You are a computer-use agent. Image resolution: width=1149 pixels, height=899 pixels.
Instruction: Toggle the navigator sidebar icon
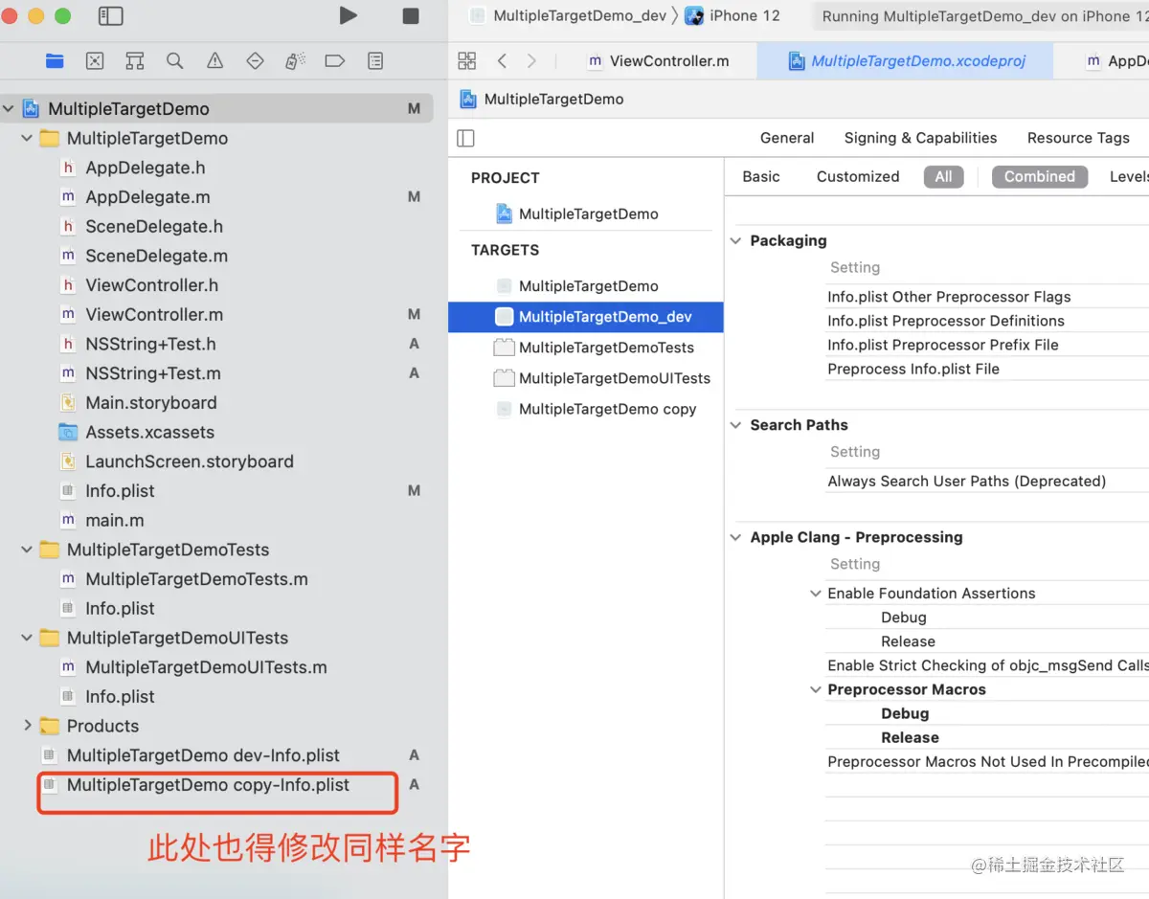click(x=111, y=16)
